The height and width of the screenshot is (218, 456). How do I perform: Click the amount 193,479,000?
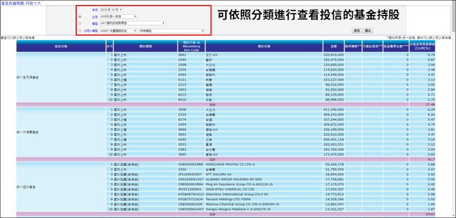[334, 60]
